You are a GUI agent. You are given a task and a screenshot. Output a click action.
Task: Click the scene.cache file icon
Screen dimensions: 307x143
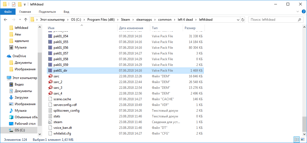point(50,99)
